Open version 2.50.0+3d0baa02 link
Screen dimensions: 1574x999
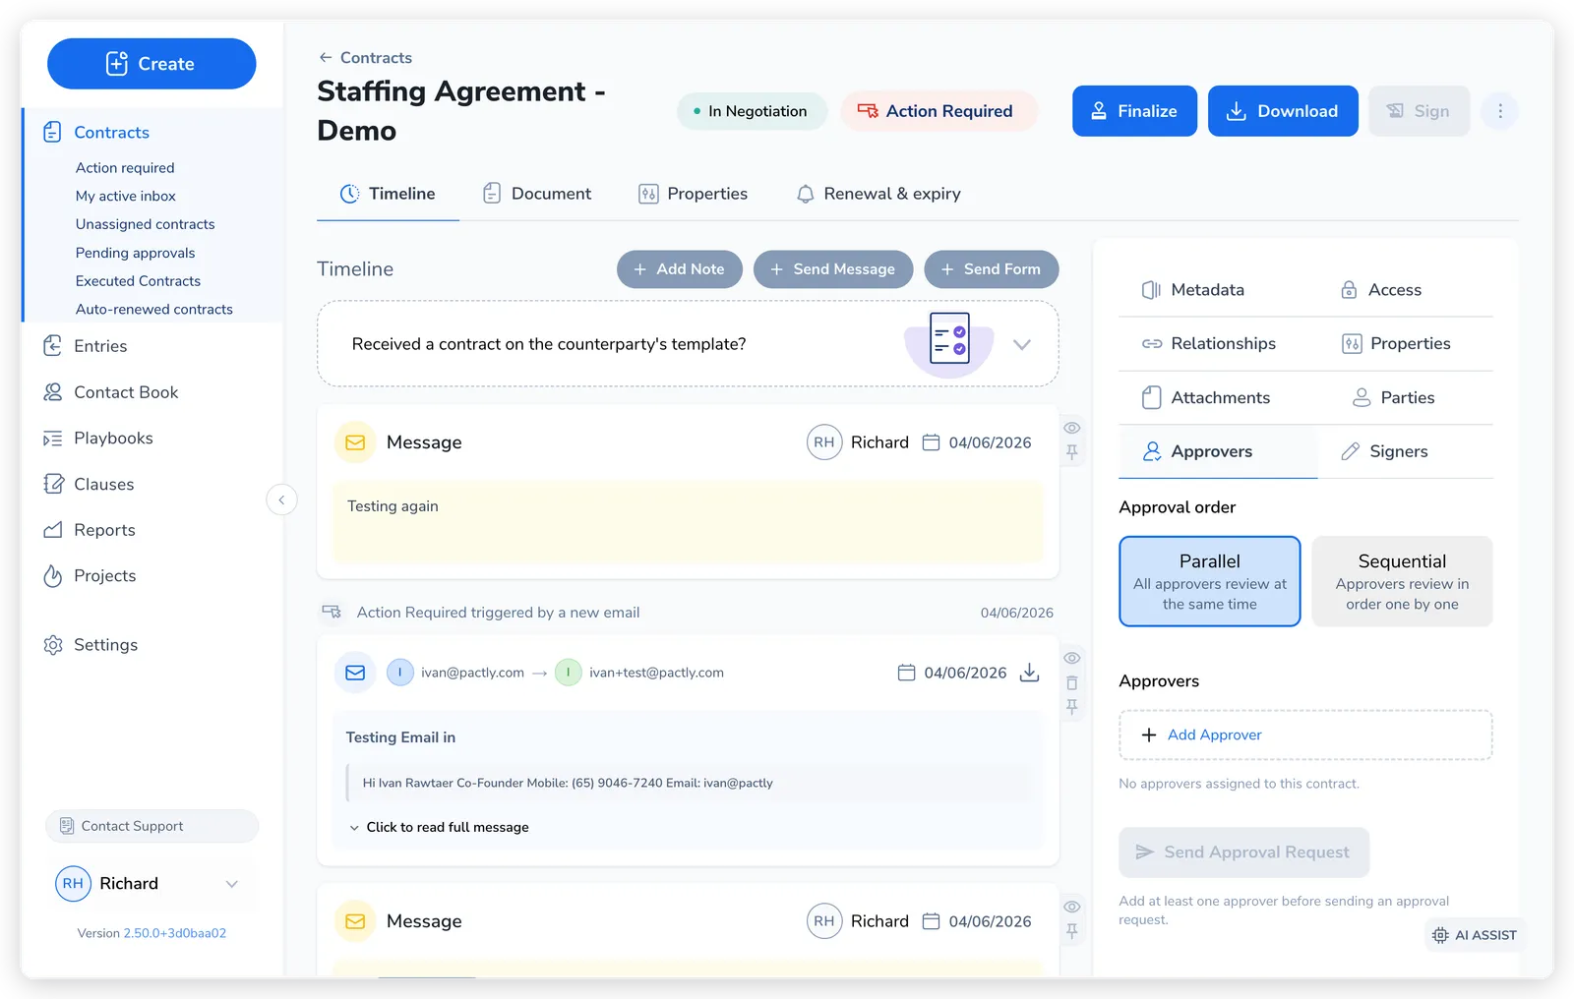click(x=174, y=934)
